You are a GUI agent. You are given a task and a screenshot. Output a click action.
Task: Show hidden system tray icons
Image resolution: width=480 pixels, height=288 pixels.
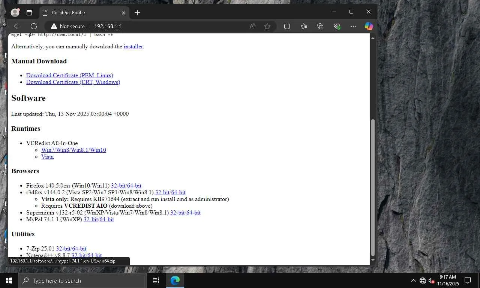(x=414, y=280)
